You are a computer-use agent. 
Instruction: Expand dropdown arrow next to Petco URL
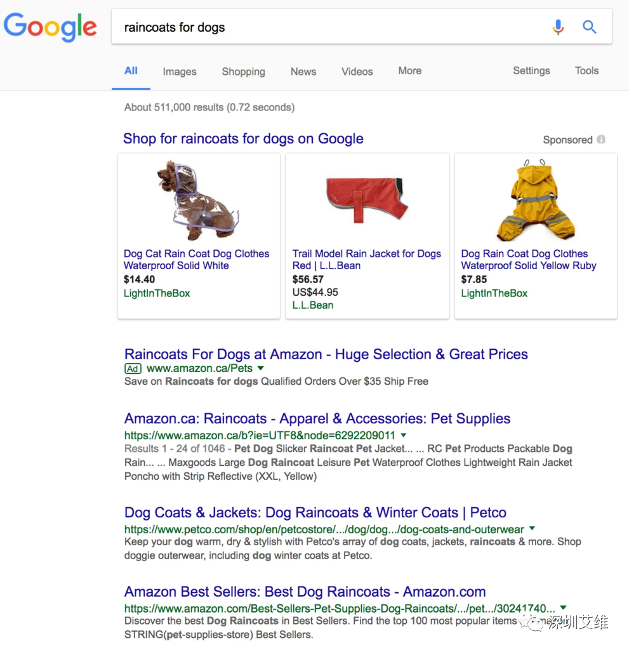coord(532,529)
